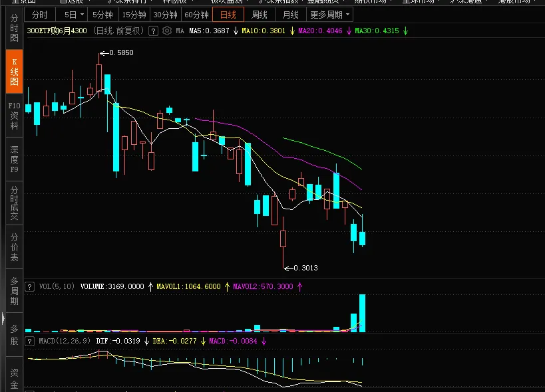Image resolution: width=545 pixels, height=392 pixels.
Task: Open K线图 sidebar view
Action: [x=14, y=72]
